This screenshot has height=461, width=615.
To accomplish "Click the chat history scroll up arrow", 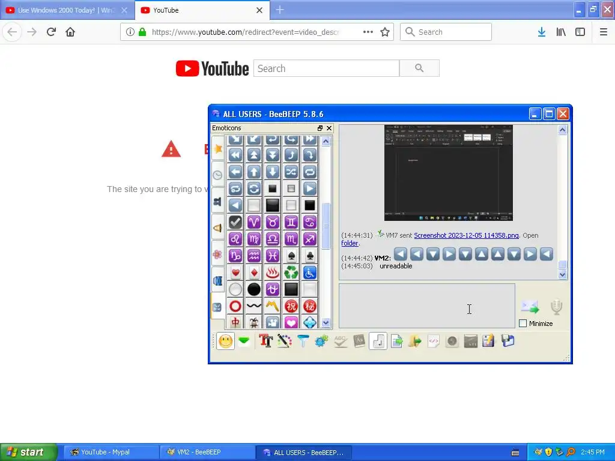I will pyautogui.click(x=562, y=130).
